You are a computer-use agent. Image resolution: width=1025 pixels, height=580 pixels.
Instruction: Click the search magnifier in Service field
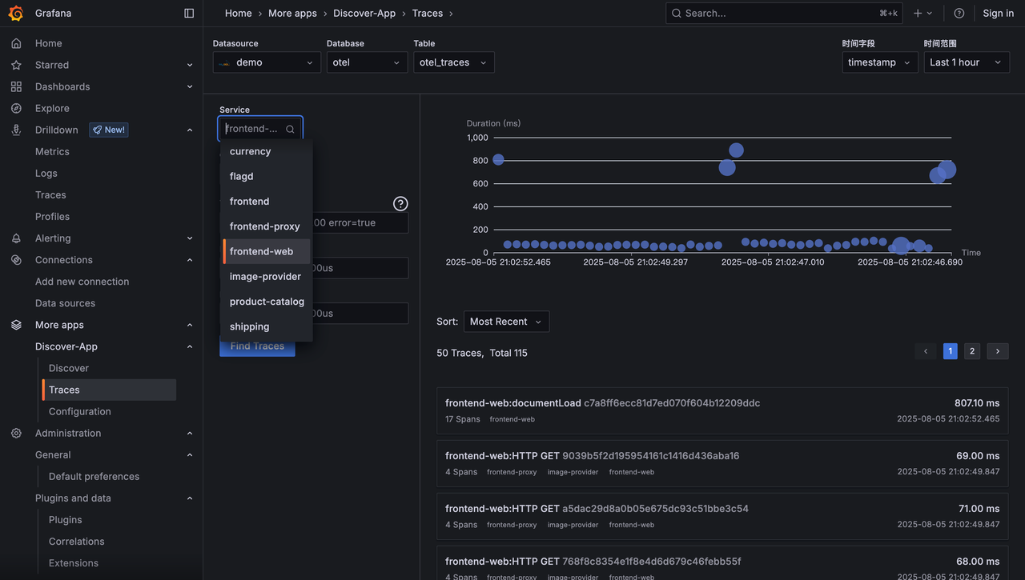click(x=290, y=129)
